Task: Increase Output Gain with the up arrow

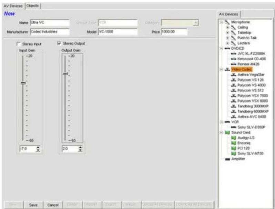Action: click(80, 147)
